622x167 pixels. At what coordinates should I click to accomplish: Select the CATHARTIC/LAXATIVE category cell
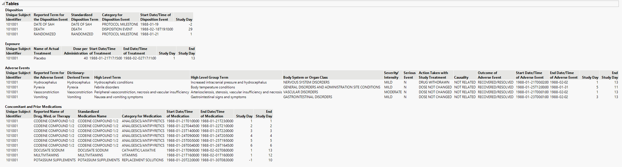[x=139, y=150]
